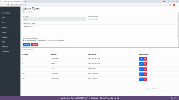Close the Index ASP.NET Application tab
The width and height of the screenshot is (179, 100).
pyautogui.click(x=22, y=2)
